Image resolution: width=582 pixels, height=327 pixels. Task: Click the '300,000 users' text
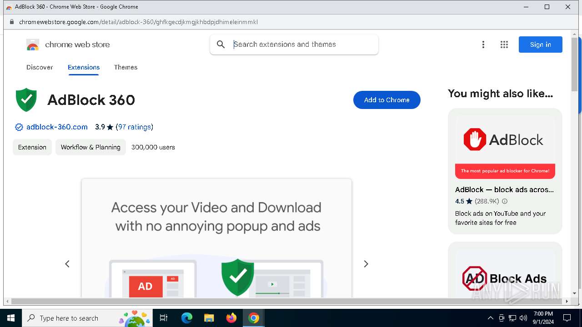[x=153, y=147]
